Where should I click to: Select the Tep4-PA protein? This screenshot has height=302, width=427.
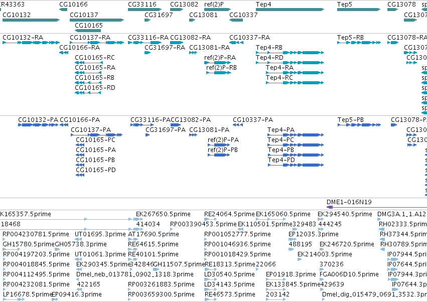[296, 135]
